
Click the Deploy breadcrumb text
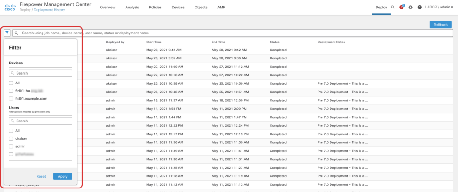click(x=25, y=10)
